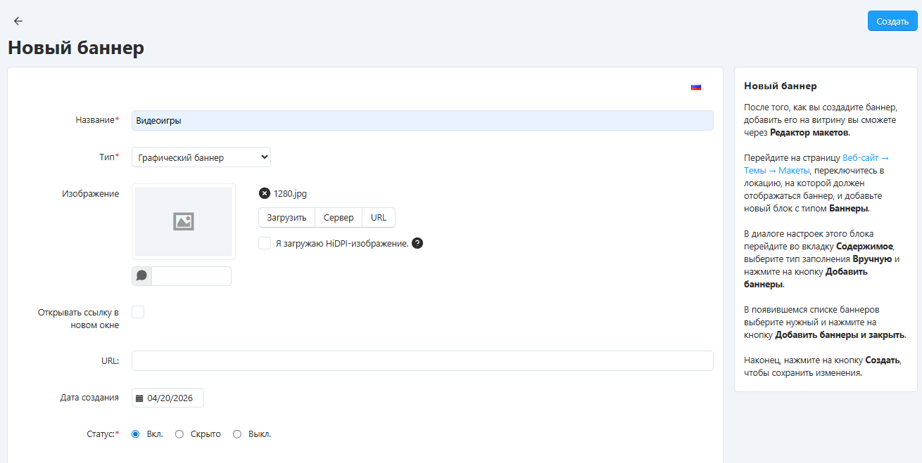Remove the 1280.jpg file with X icon
This screenshot has height=463, width=922.
point(265,193)
